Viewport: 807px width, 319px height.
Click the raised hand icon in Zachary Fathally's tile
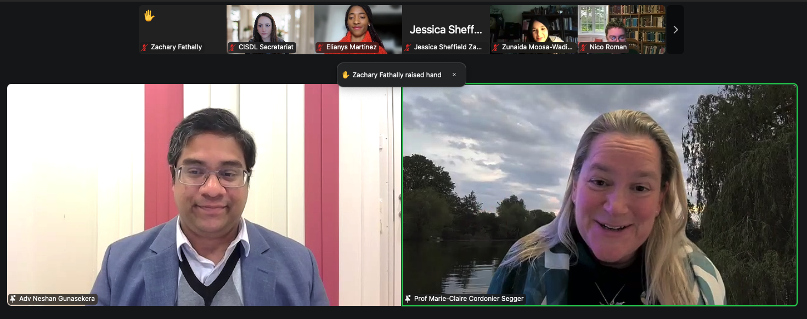(148, 16)
